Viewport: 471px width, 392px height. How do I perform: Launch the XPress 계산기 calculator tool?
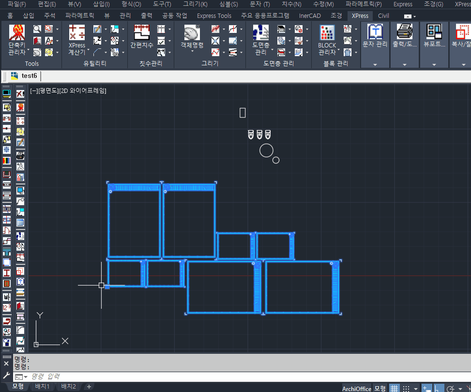76,40
